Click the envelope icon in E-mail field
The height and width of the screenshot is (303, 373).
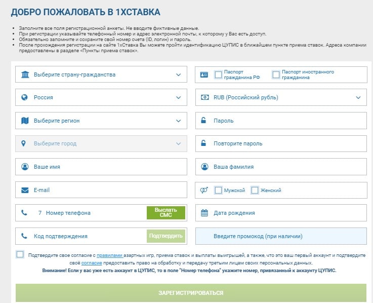pyautogui.click(x=25, y=190)
